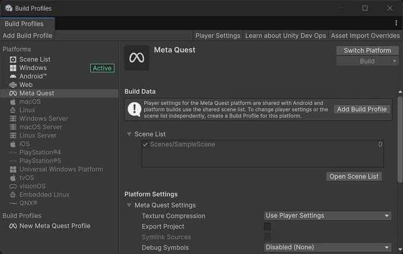Click the Open Scene List button
The width and height of the screenshot is (403, 254).
click(354, 176)
